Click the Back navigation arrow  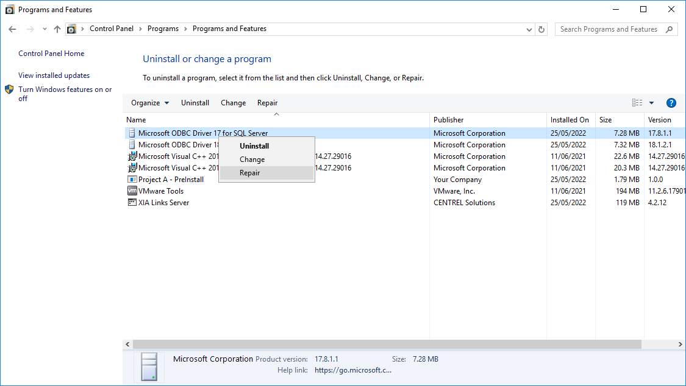(x=12, y=29)
